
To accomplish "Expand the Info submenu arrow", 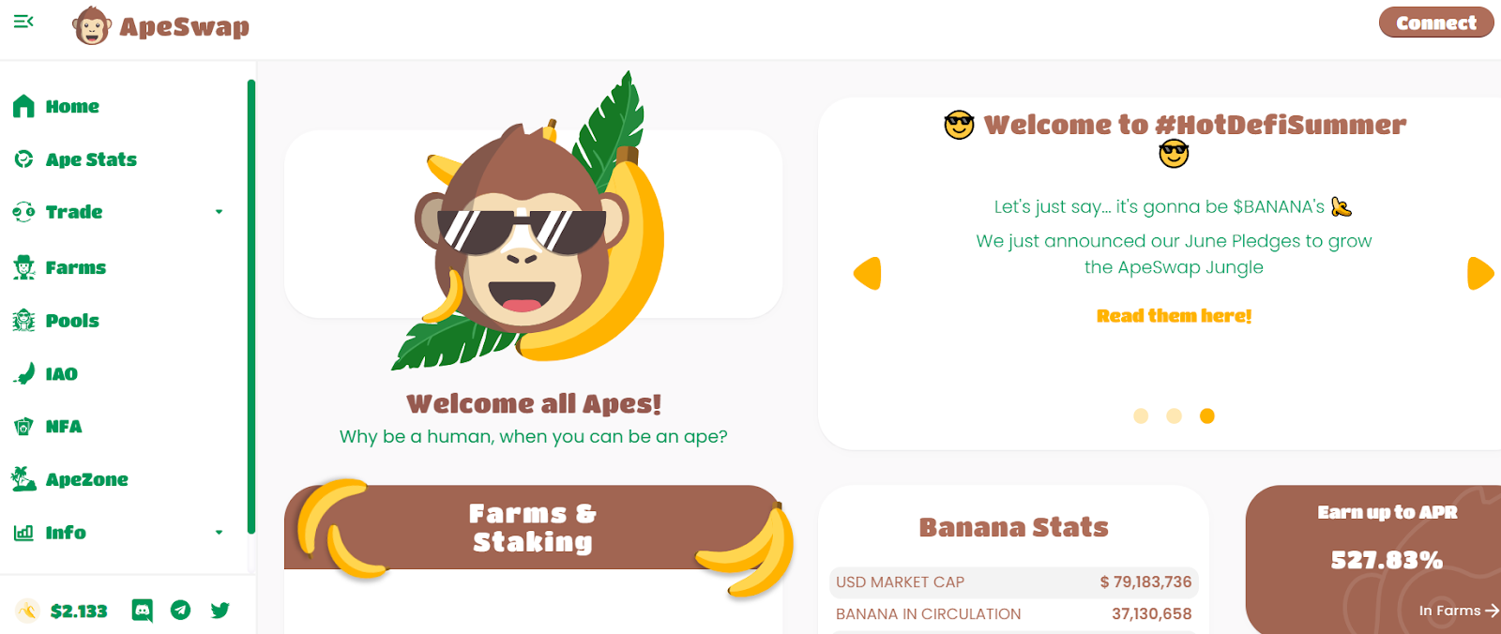I will 219,533.
